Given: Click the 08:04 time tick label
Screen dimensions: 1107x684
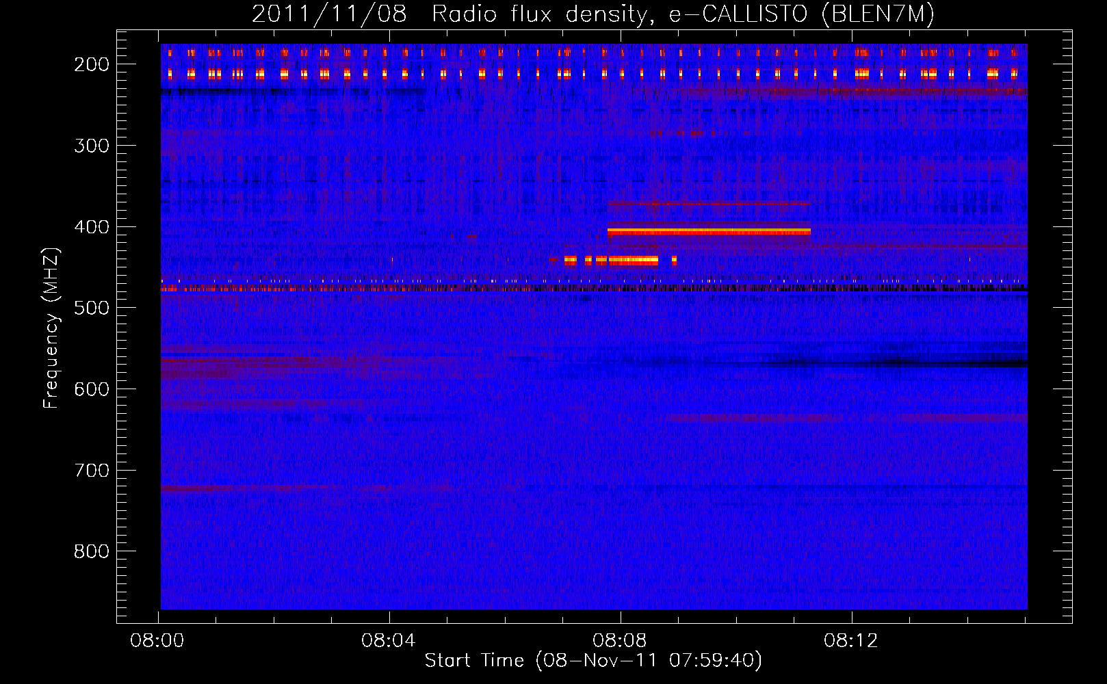Looking at the screenshot, I should coord(389,641).
